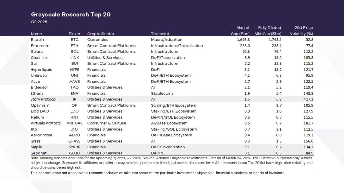
Task: Click the Grayscale Research Top 20 title
Action: click(71, 15)
